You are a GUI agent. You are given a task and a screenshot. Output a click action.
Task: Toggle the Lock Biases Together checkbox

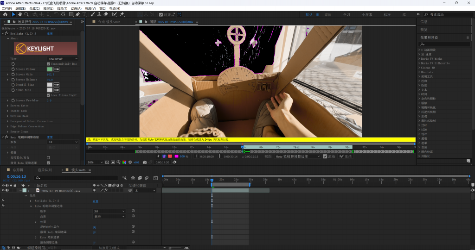coord(48,95)
